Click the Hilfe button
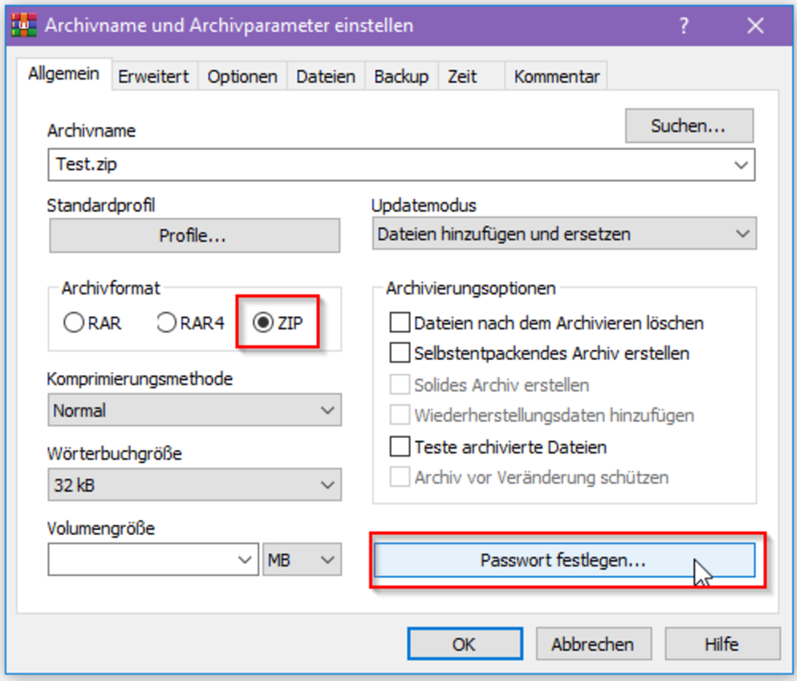 pyautogui.click(x=722, y=644)
